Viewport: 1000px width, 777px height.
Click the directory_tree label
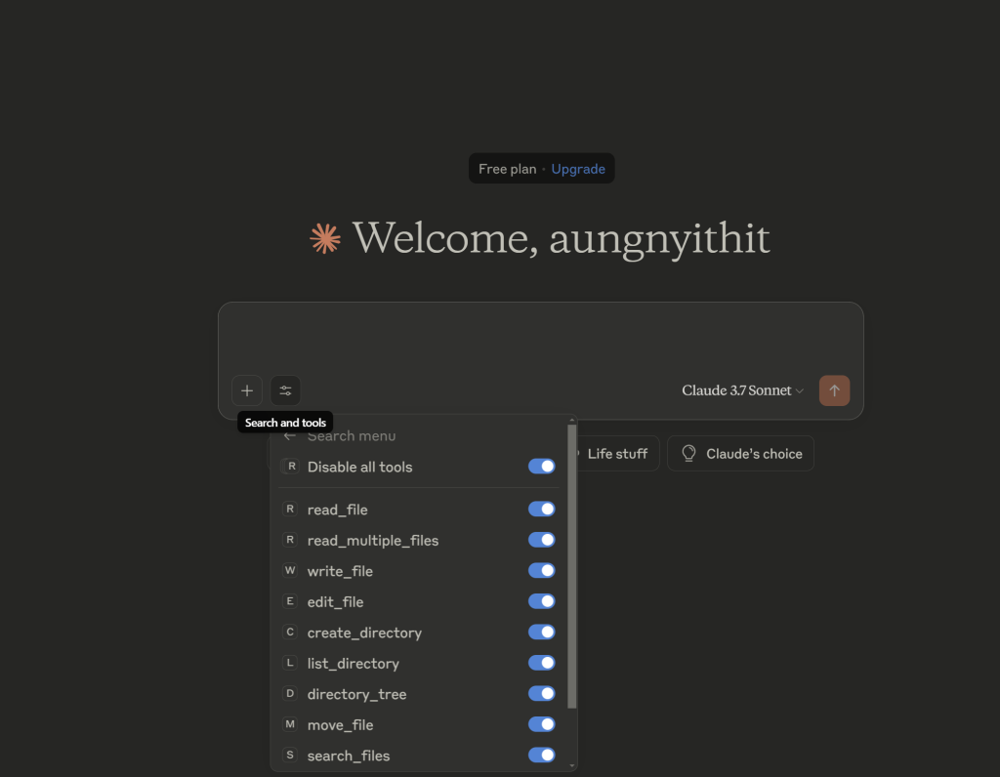[356, 694]
